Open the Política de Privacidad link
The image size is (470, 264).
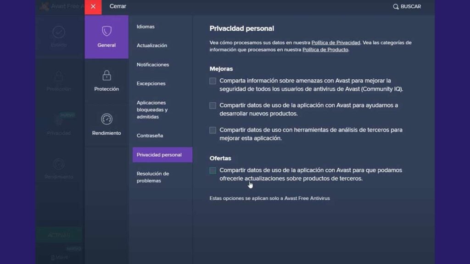tap(336, 43)
